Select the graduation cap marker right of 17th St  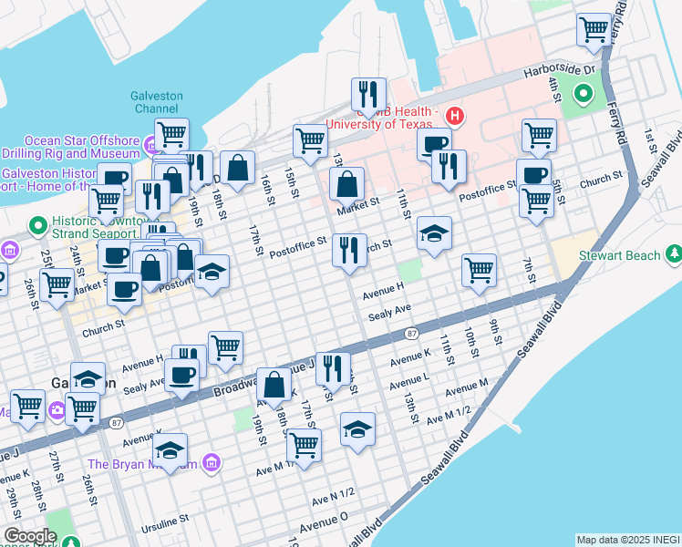coord(357,428)
